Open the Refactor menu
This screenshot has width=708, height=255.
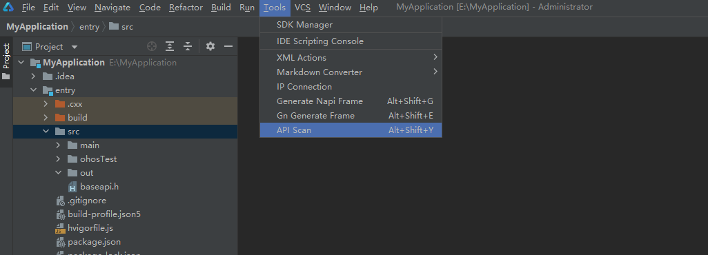(186, 8)
